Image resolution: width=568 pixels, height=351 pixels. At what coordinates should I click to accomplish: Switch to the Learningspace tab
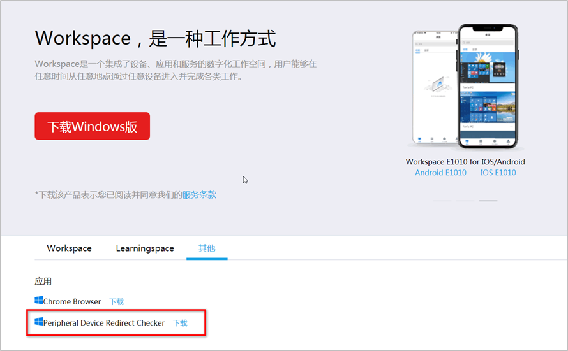click(145, 248)
